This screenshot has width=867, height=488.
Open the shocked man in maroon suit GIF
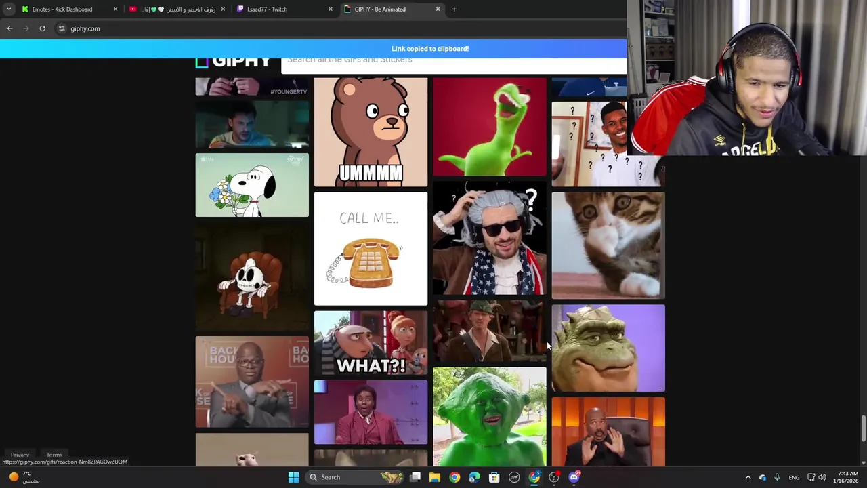click(371, 412)
